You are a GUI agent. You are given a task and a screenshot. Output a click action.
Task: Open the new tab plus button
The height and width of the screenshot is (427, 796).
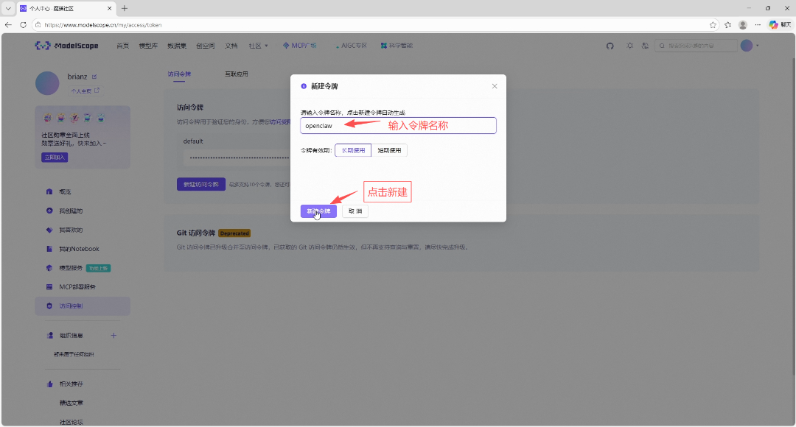pyautogui.click(x=125, y=8)
